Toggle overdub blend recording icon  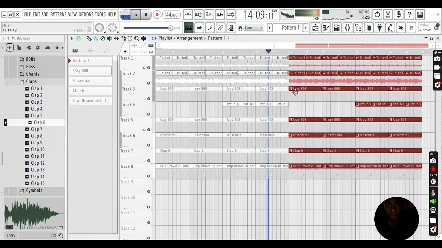pos(220,15)
